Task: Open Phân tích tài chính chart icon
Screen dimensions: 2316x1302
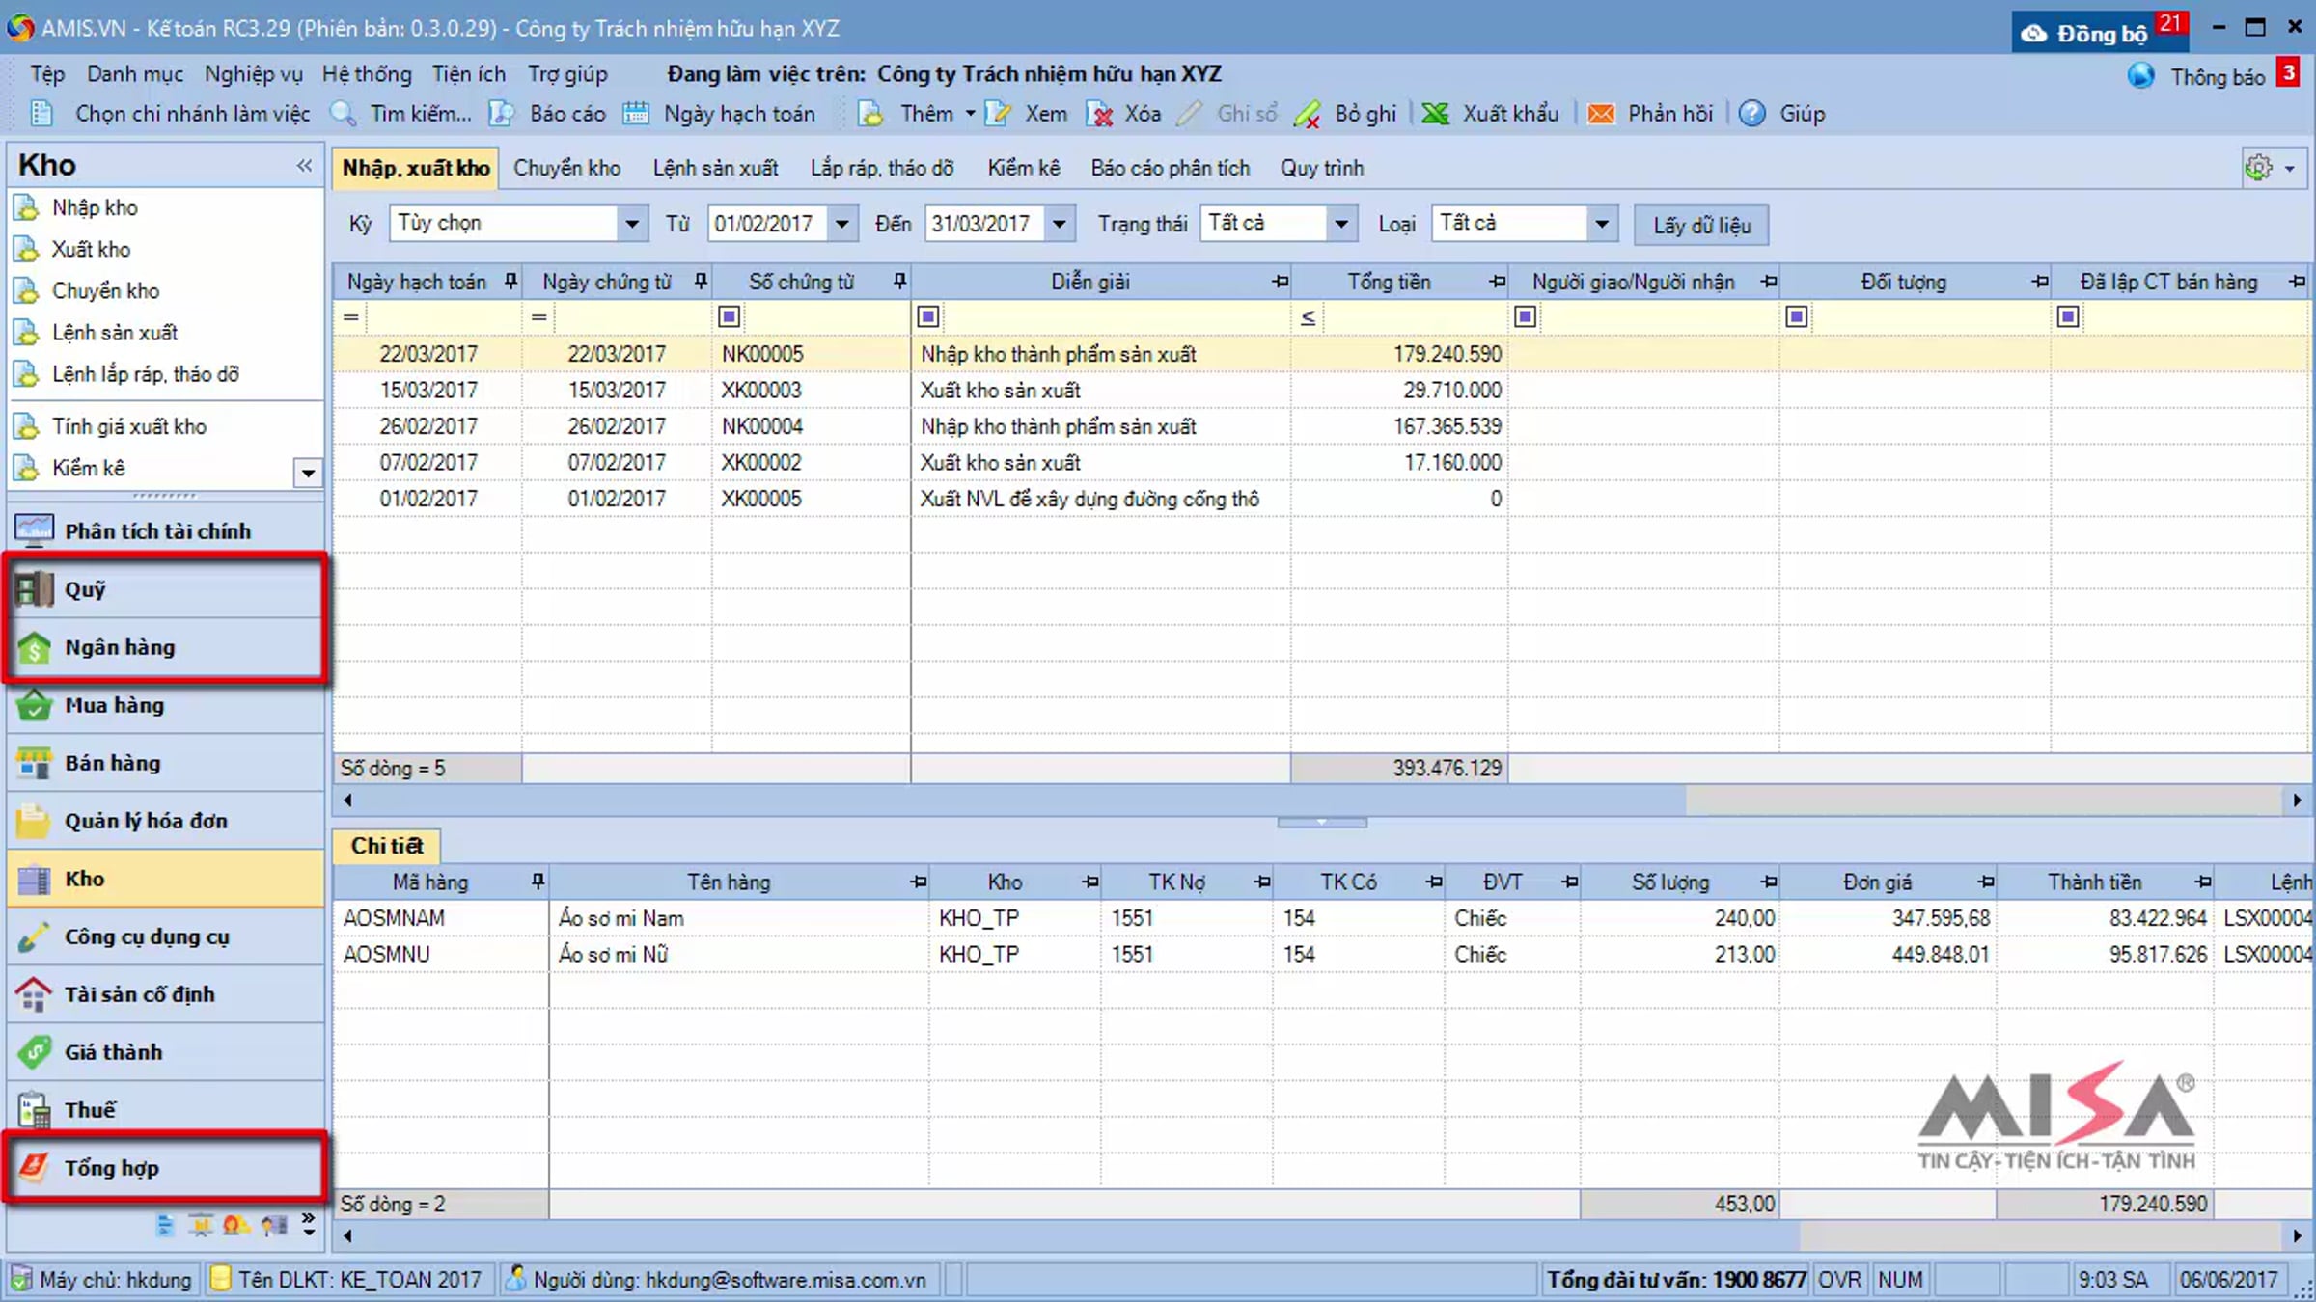Action: (35, 530)
